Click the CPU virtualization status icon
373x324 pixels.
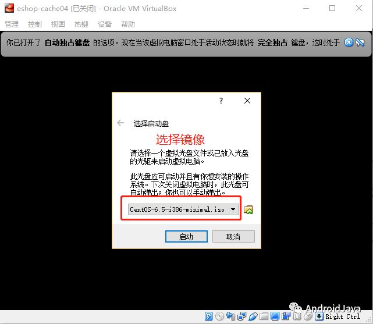pos(297,316)
